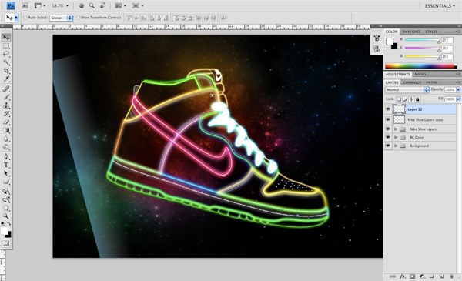Expand the BG Color group
This screenshot has height=281, width=462.
click(x=396, y=137)
